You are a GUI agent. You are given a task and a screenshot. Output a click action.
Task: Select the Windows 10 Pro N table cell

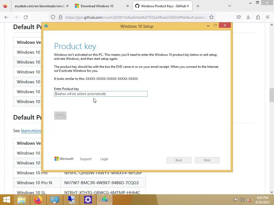tap(37, 183)
